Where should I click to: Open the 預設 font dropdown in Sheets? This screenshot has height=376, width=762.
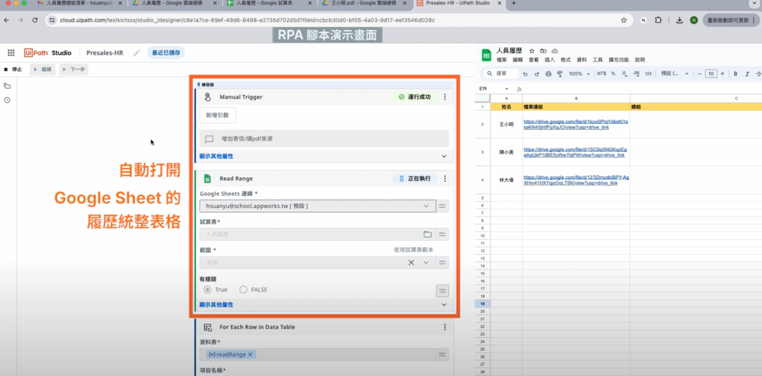(x=675, y=74)
